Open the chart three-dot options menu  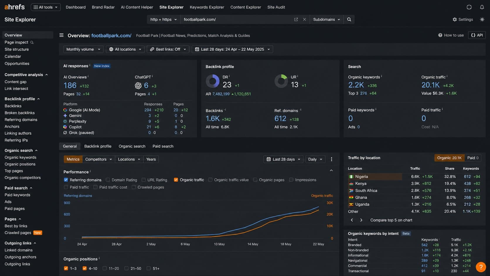[x=331, y=159]
